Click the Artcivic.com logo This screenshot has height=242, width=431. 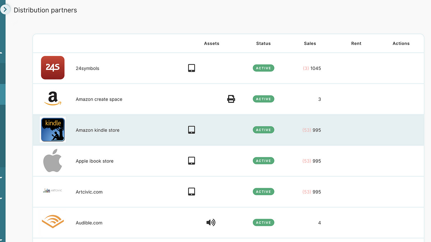pyautogui.click(x=52, y=191)
